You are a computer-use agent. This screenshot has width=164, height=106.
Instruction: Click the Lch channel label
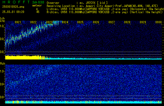point(2,18)
